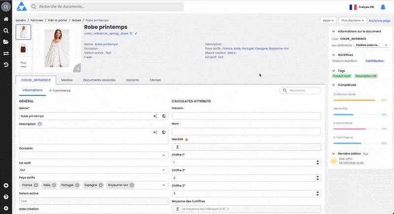
Task: Select the COLOR_REFERENCE tab
Action: click(35, 80)
